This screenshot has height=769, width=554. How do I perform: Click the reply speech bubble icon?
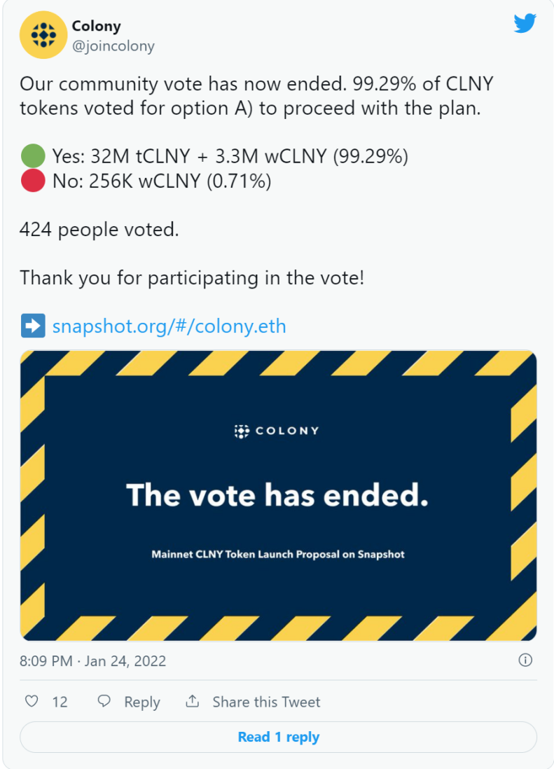(104, 701)
